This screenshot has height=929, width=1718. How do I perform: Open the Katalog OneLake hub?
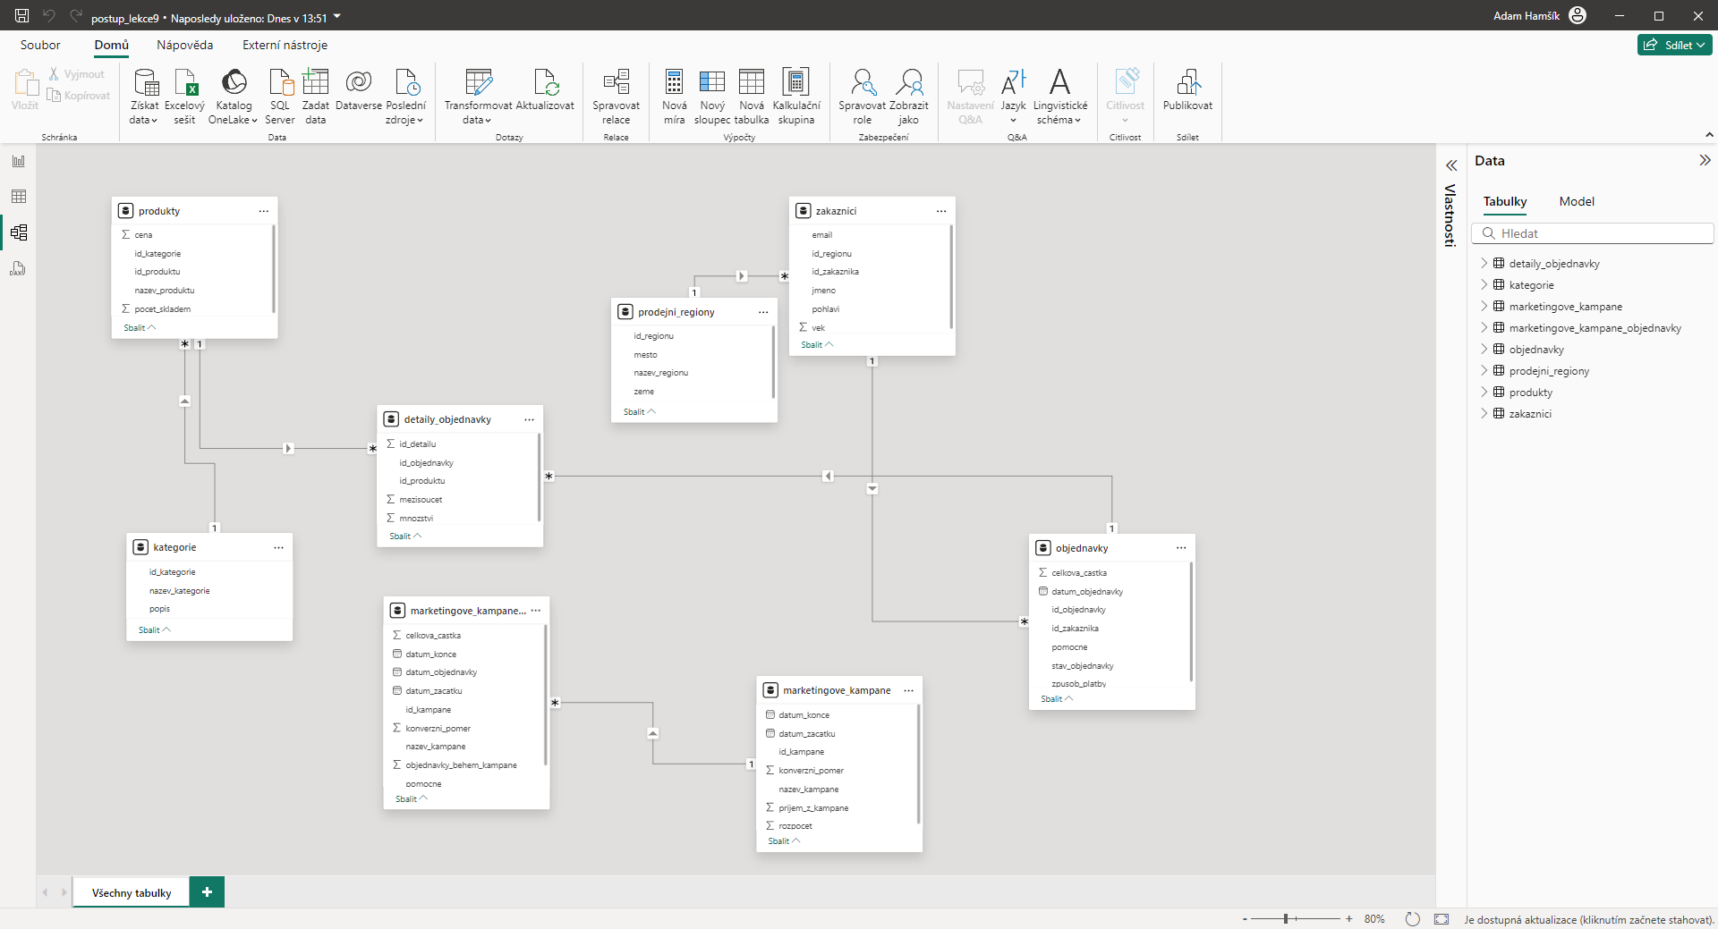[234, 97]
